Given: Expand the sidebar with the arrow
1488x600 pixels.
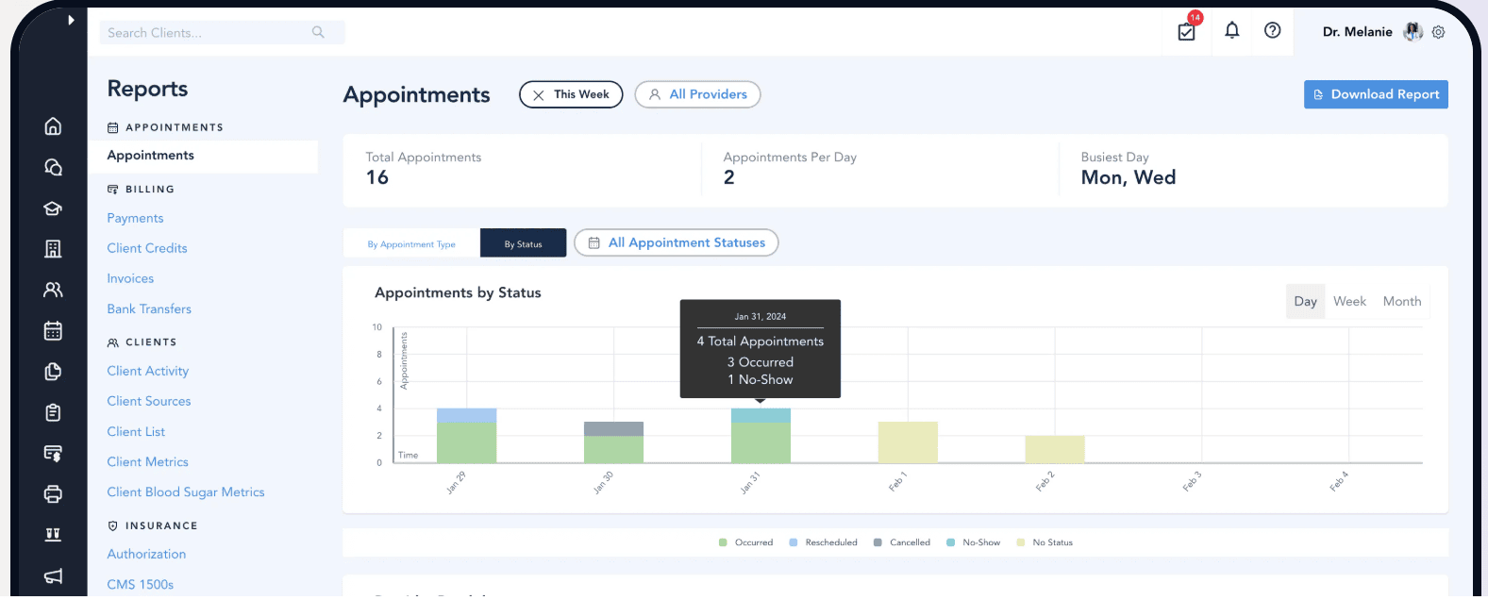Looking at the screenshot, I should click(x=71, y=20).
